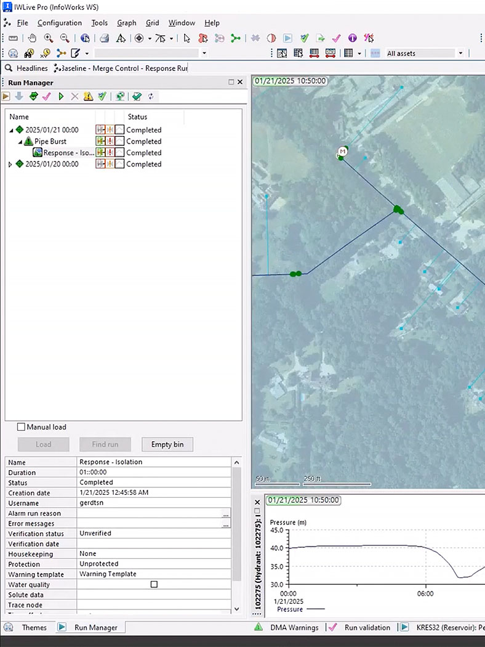Expand the 2025/01/20 00:00 run node
The height and width of the screenshot is (647, 485).
point(10,165)
